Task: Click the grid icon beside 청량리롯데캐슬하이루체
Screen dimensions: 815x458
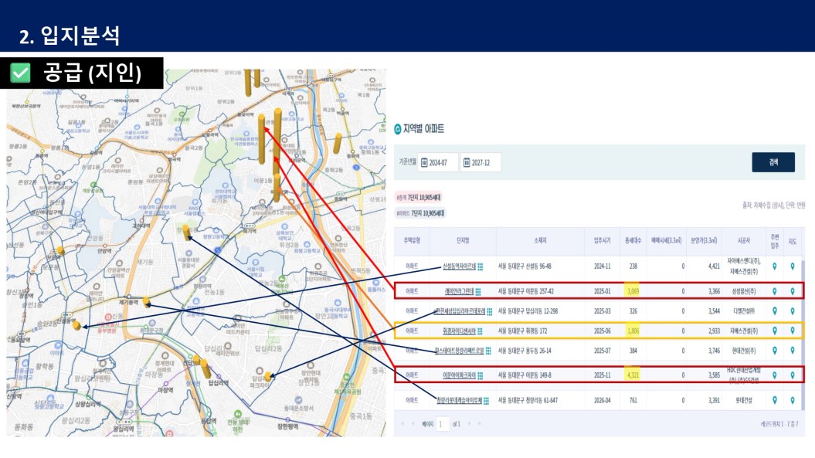Action: click(x=486, y=401)
